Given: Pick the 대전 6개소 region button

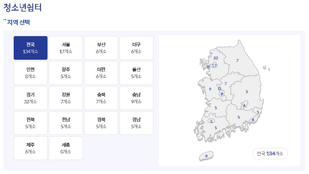Looking at the screenshot, I should point(101,73).
